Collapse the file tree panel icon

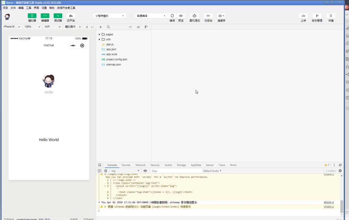point(146,27)
